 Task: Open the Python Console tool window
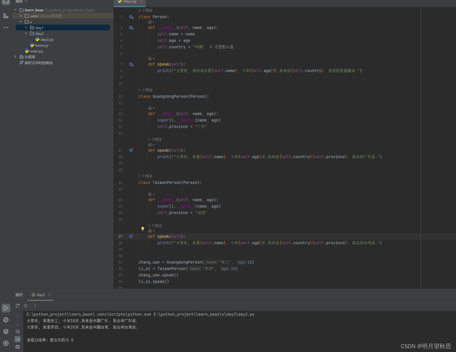pyautogui.click(x=6, y=320)
